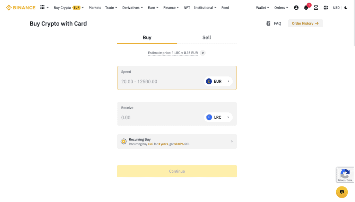Open the FAQ link
Image resolution: width=355 pixels, height=202 pixels.
click(x=274, y=24)
